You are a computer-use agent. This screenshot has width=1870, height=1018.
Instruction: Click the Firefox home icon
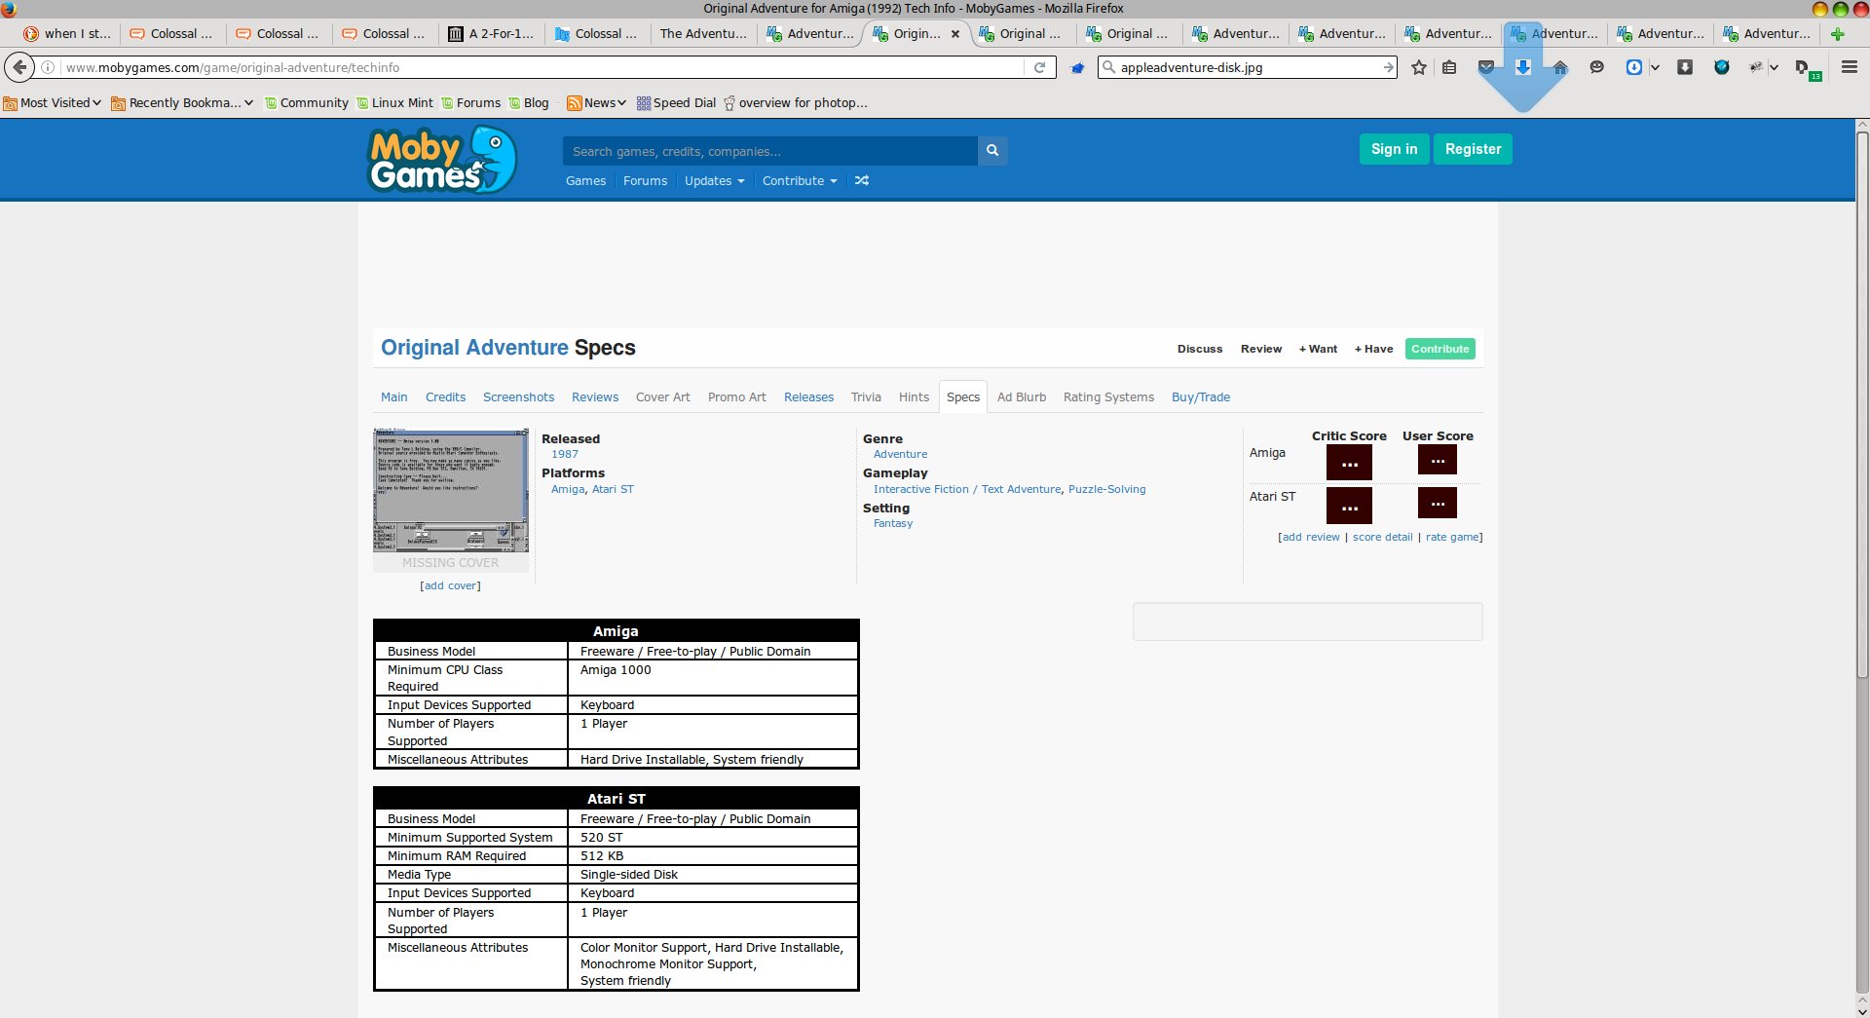coord(1560,67)
